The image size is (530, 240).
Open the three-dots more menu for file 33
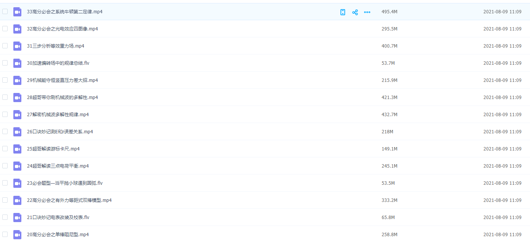tap(367, 12)
